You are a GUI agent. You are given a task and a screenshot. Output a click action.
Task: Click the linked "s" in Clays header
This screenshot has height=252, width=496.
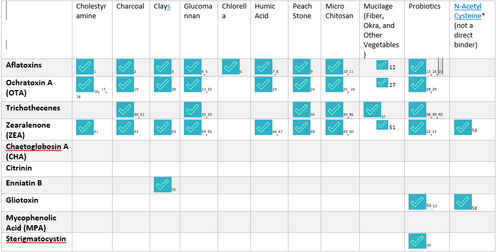(x=168, y=6)
